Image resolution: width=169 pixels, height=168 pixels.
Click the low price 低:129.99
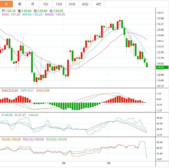[40, 11]
